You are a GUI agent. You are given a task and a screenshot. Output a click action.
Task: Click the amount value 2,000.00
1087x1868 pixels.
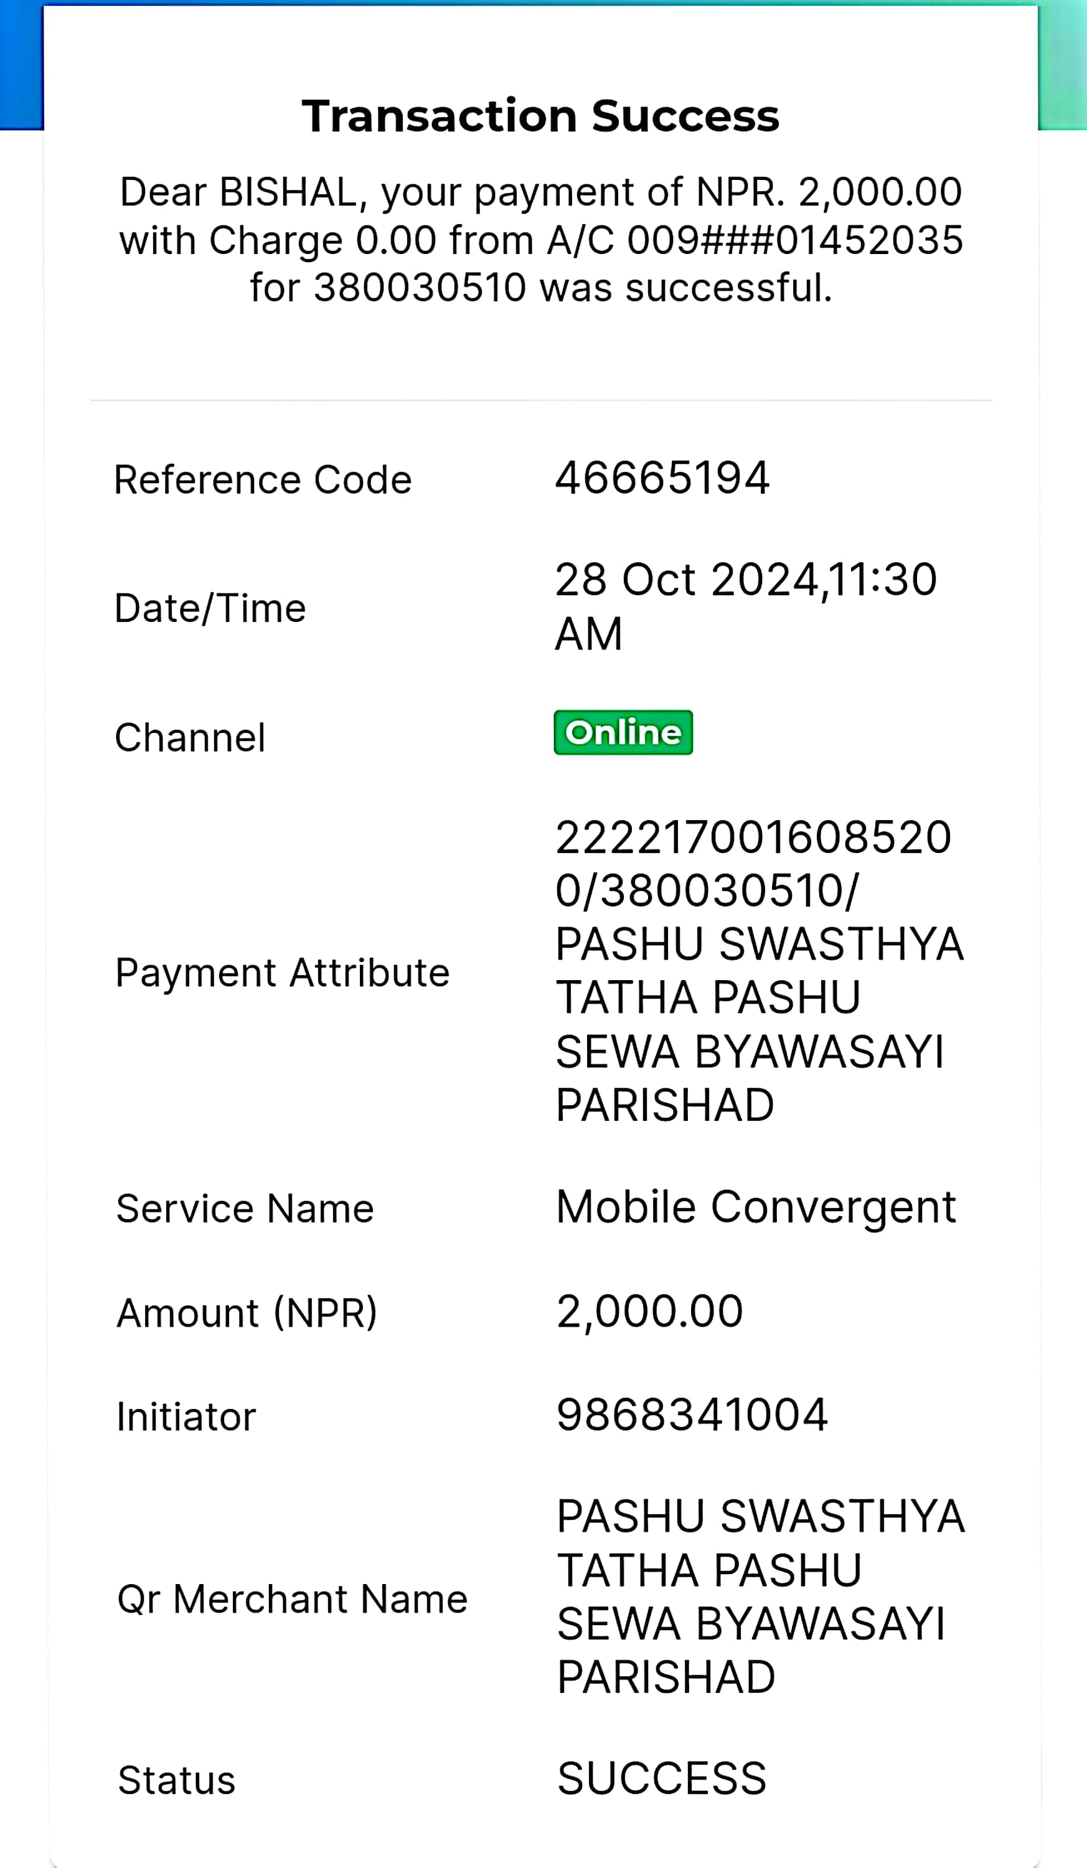[650, 1311]
